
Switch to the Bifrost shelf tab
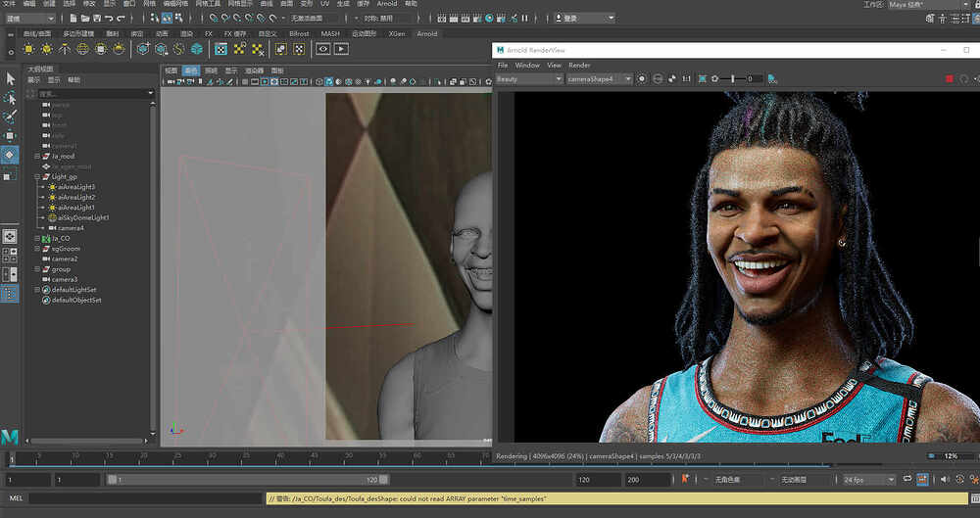point(299,33)
